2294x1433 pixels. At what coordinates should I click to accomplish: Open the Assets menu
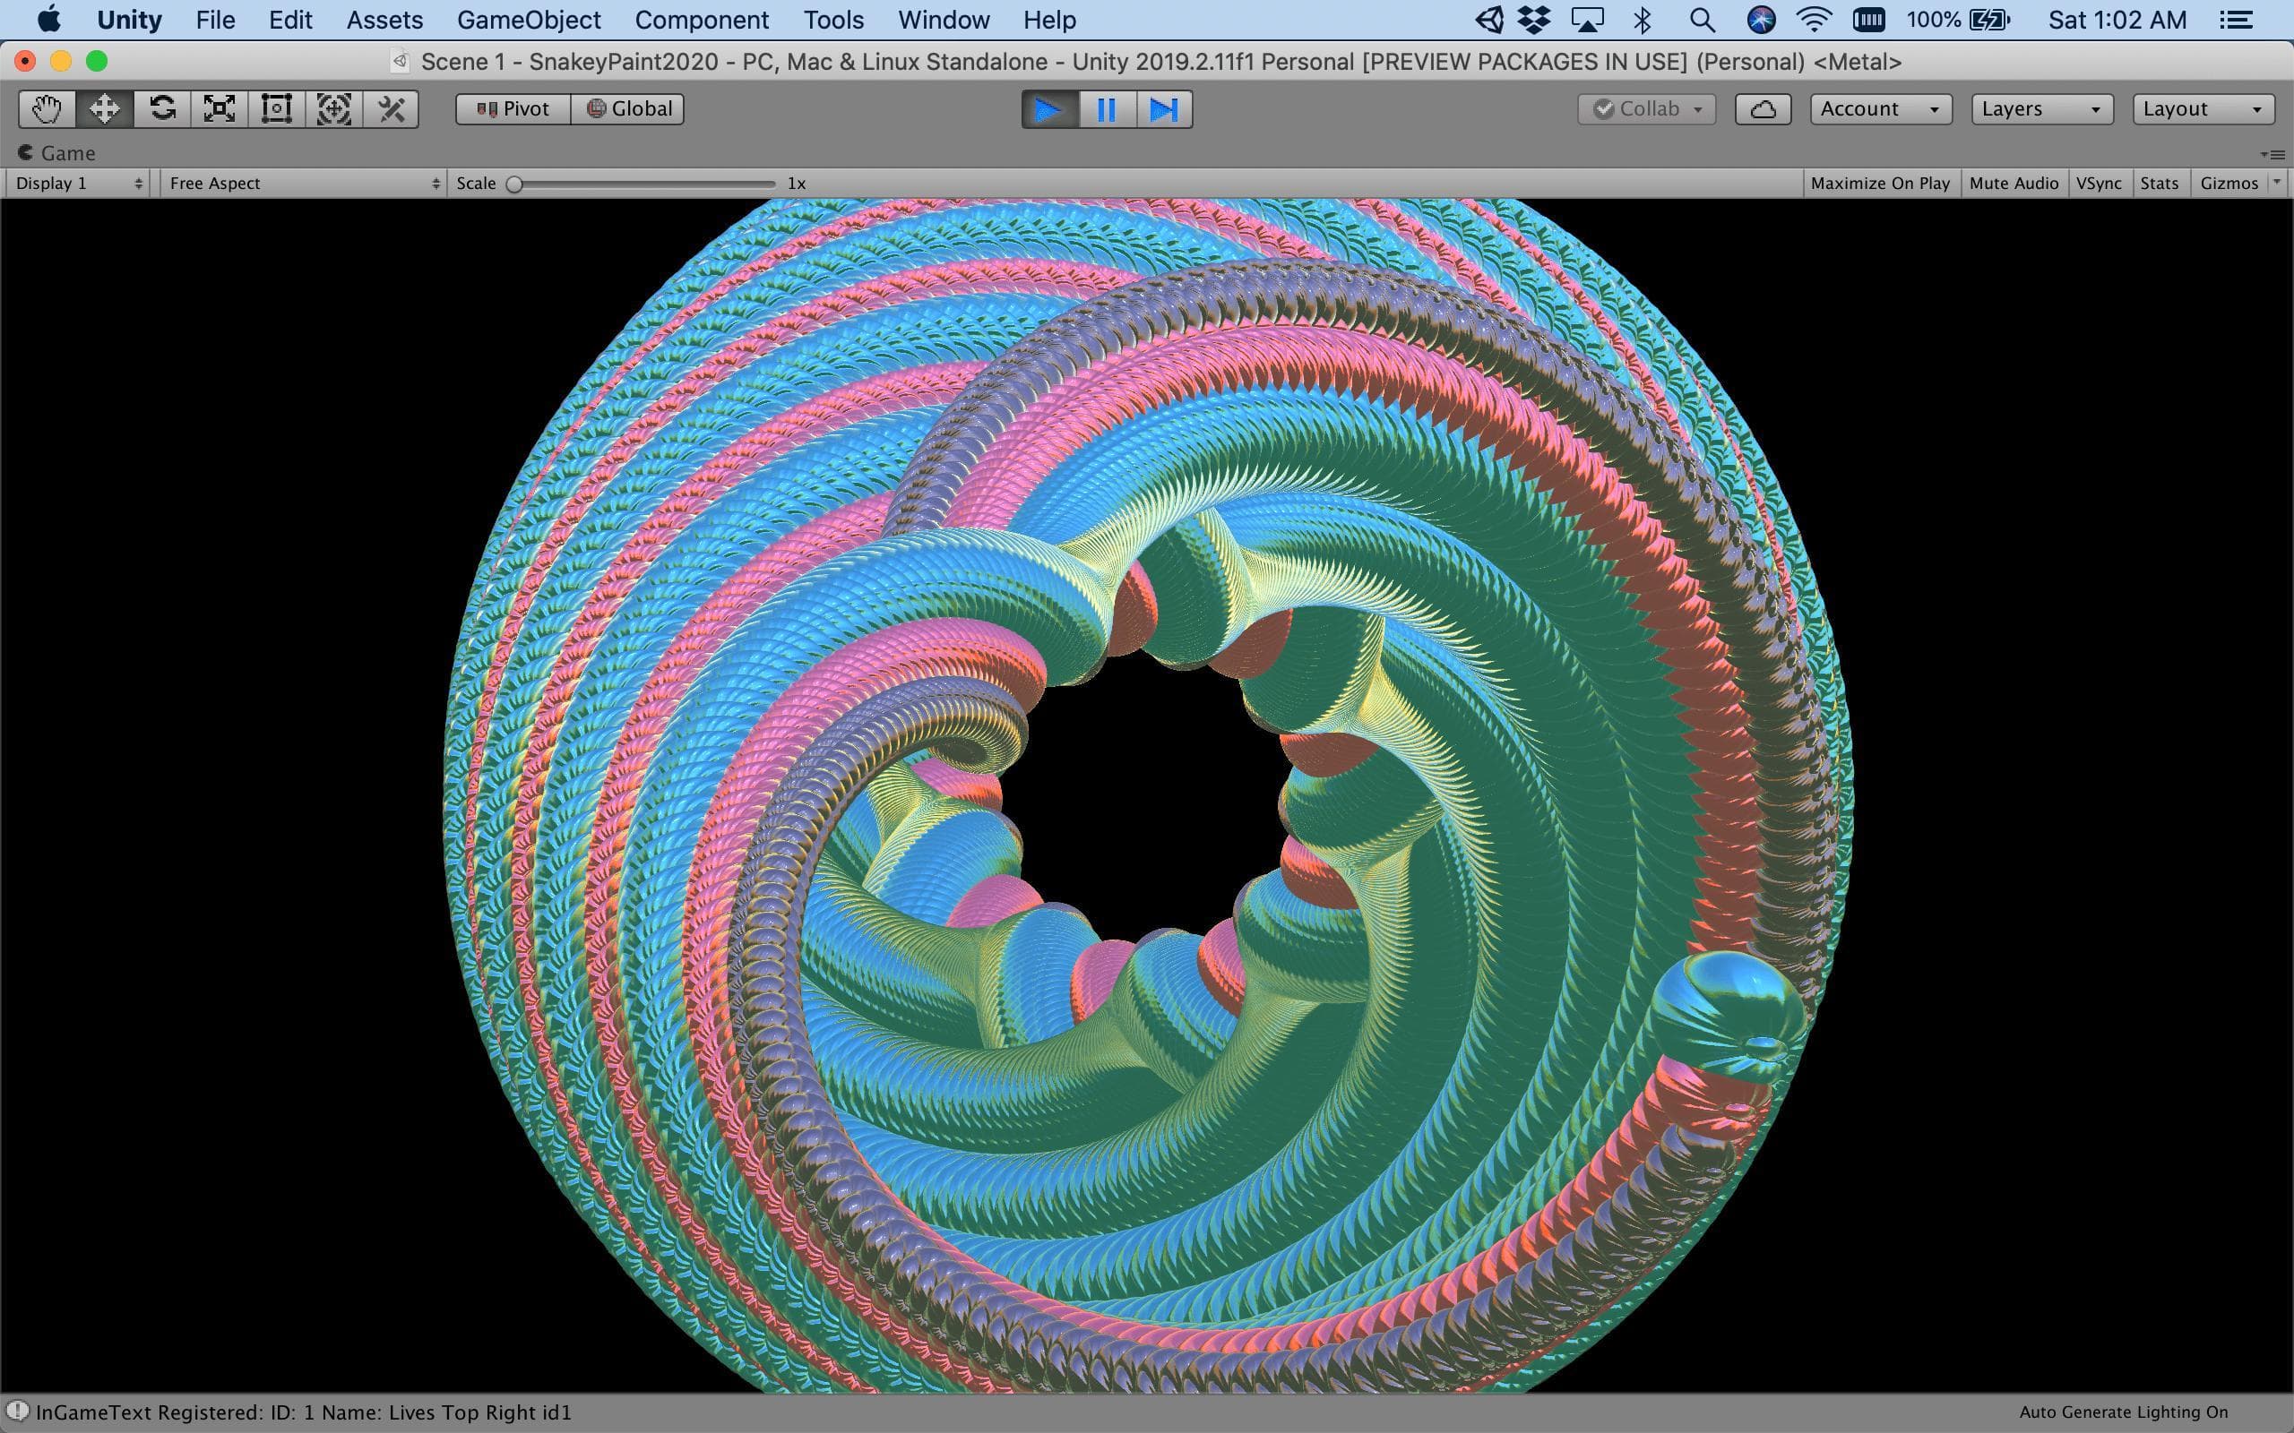tap(384, 20)
